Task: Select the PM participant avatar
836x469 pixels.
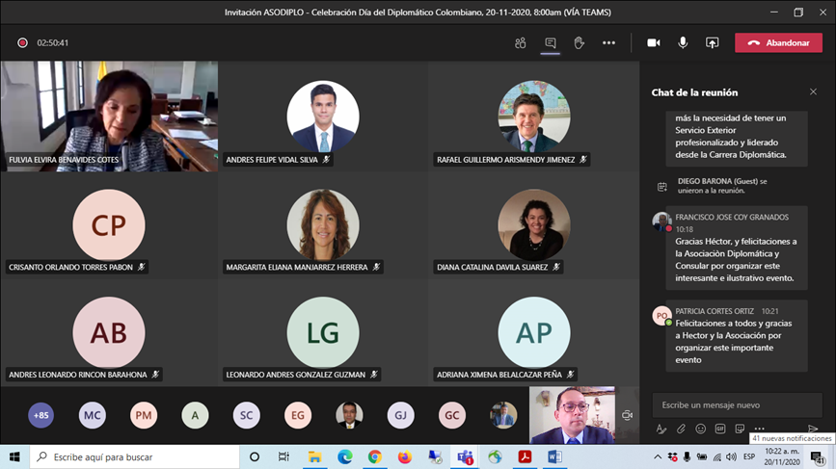Action: click(x=144, y=415)
